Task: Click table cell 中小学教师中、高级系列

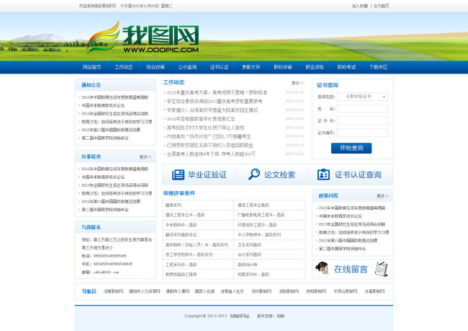Action: click(269, 234)
